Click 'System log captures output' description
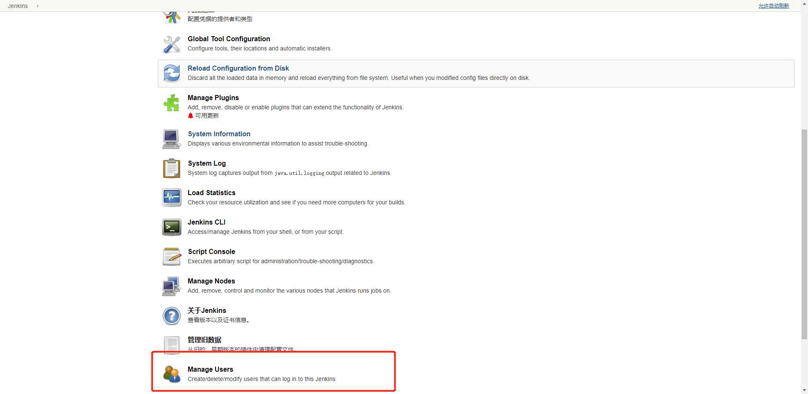The image size is (808, 394). tap(290, 173)
